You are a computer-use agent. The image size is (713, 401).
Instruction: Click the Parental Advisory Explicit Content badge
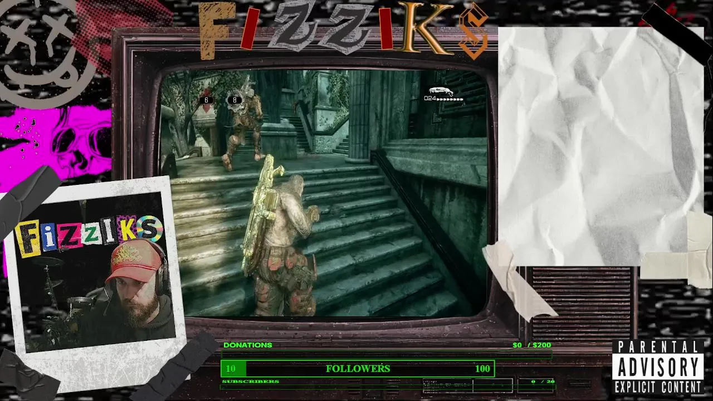click(658, 367)
